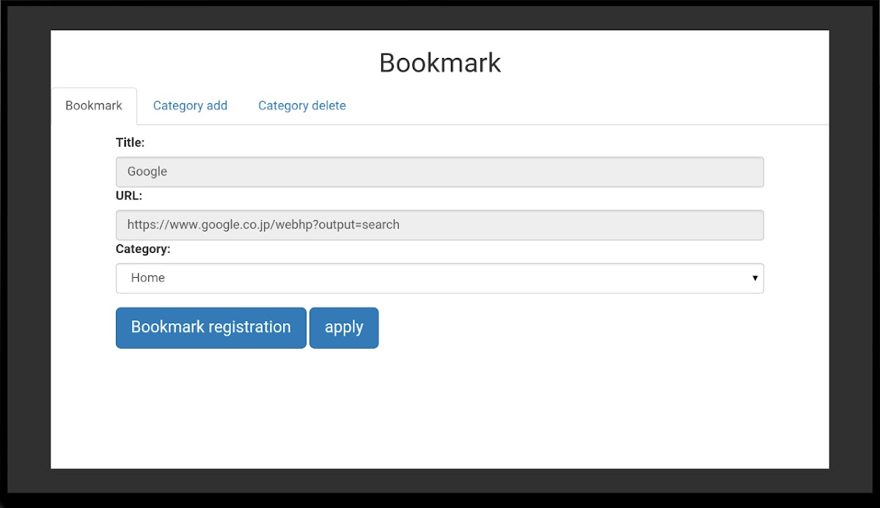Focus the URL input field
Screen dimensions: 880x508
coord(439,225)
